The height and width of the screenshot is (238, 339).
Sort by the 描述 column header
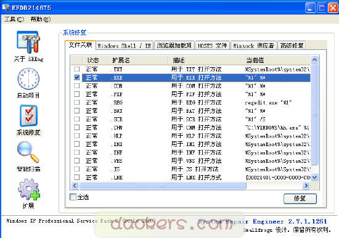click(205, 60)
